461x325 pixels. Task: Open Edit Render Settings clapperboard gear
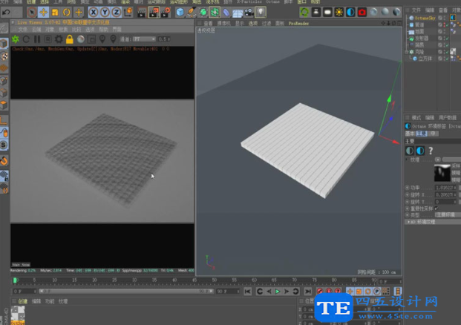coord(166,13)
